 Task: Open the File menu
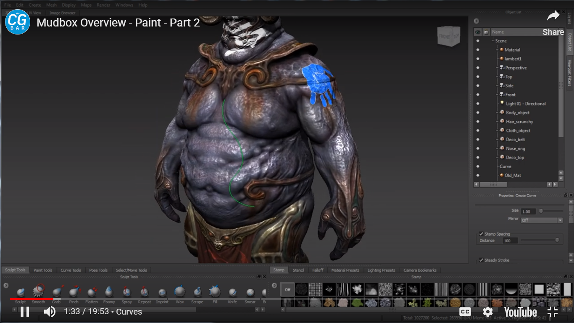tap(8, 5)
